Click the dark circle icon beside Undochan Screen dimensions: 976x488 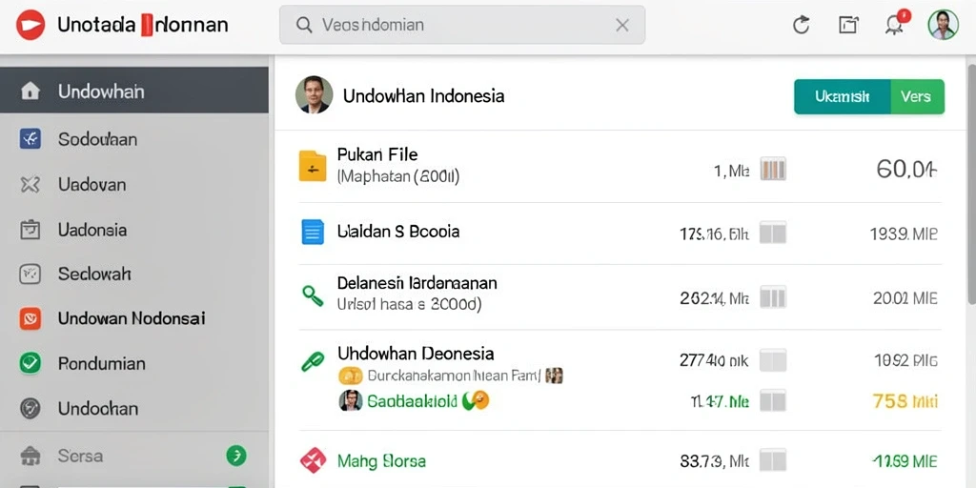30,408
